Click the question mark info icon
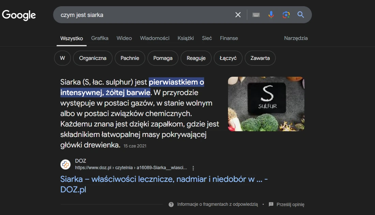 coord(171,204)
